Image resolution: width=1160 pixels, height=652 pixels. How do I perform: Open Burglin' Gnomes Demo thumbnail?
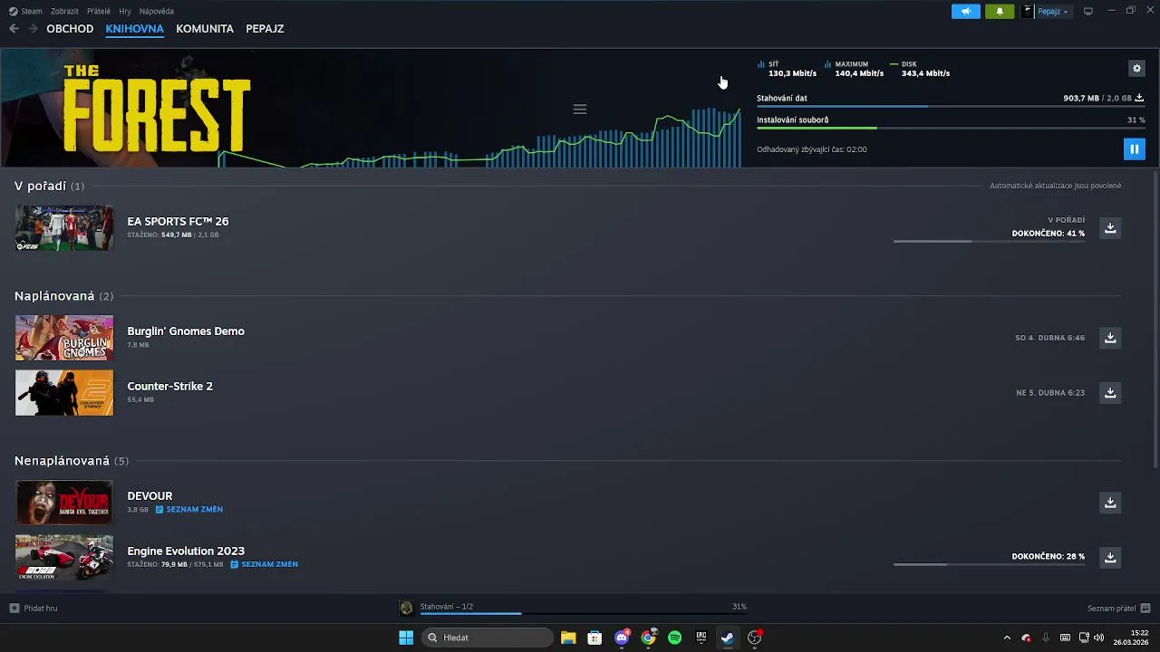pos(64,338)
